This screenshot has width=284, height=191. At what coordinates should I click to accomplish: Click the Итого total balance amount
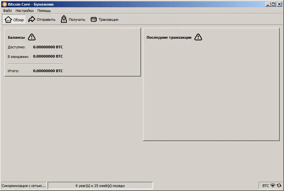[48, 71]
